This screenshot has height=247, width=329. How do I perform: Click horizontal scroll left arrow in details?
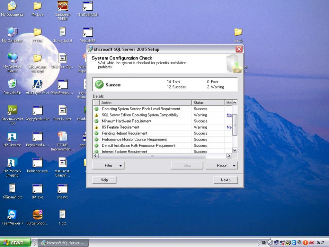pyautogui.click(x=96, y=156)
